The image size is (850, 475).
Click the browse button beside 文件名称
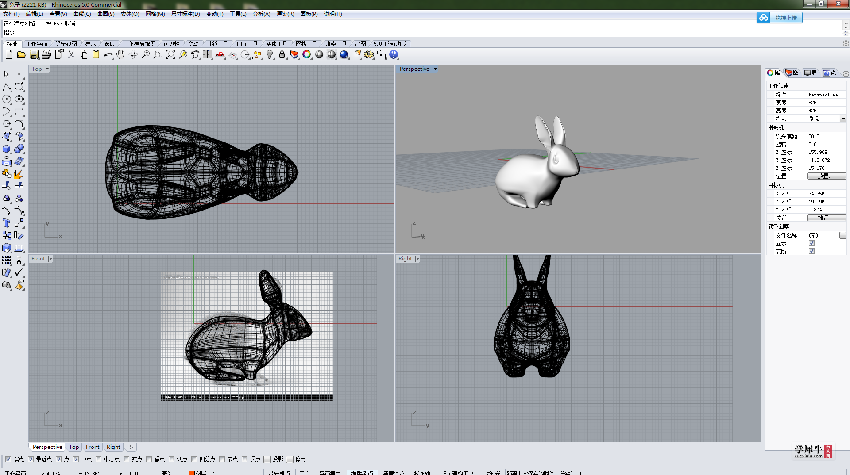click(x=842, y=235)
